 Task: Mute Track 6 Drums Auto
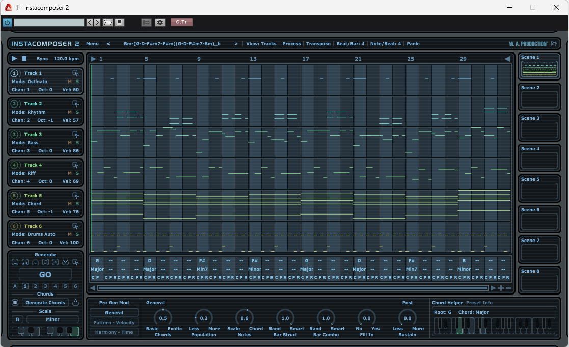(x=70, y=234)
